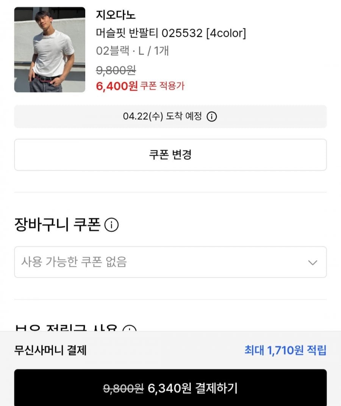The image size is (341, 406).
Task: Tap the 02블랙 · L / 1개 option text
Action: click(133, 51)
